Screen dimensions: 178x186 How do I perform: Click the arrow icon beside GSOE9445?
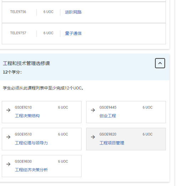tap(93, 110)
